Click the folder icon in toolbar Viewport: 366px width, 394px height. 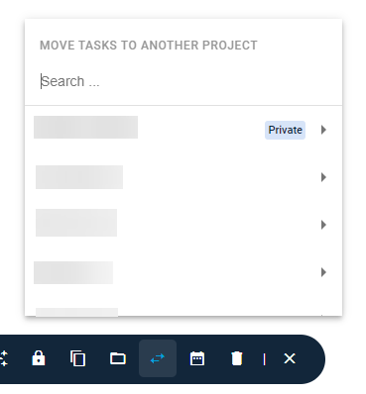[118, 358]
